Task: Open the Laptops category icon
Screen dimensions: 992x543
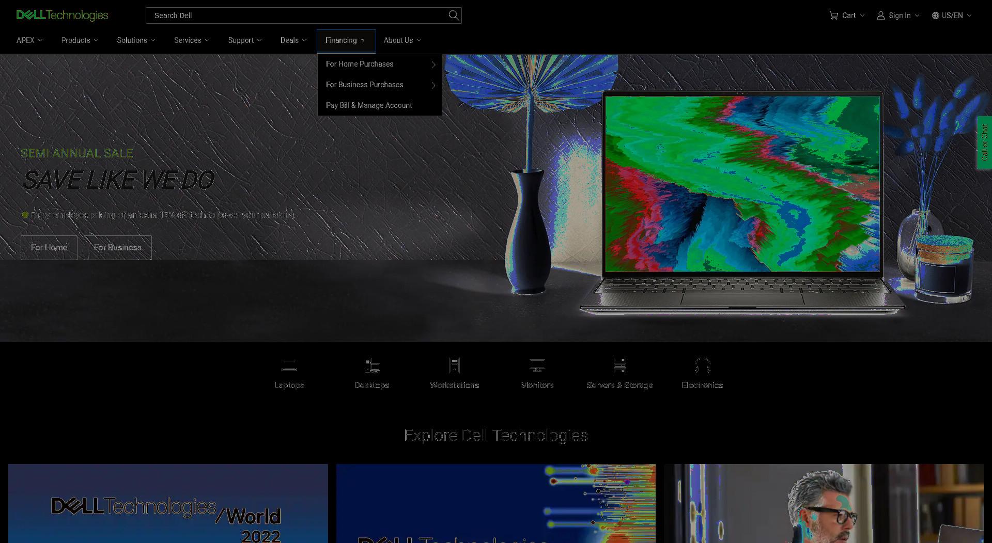Action: pos(289,365)
